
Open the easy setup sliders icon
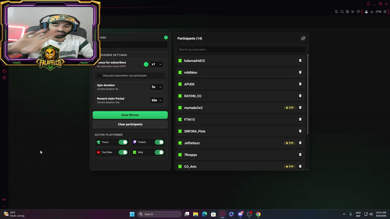click(385, 12)
